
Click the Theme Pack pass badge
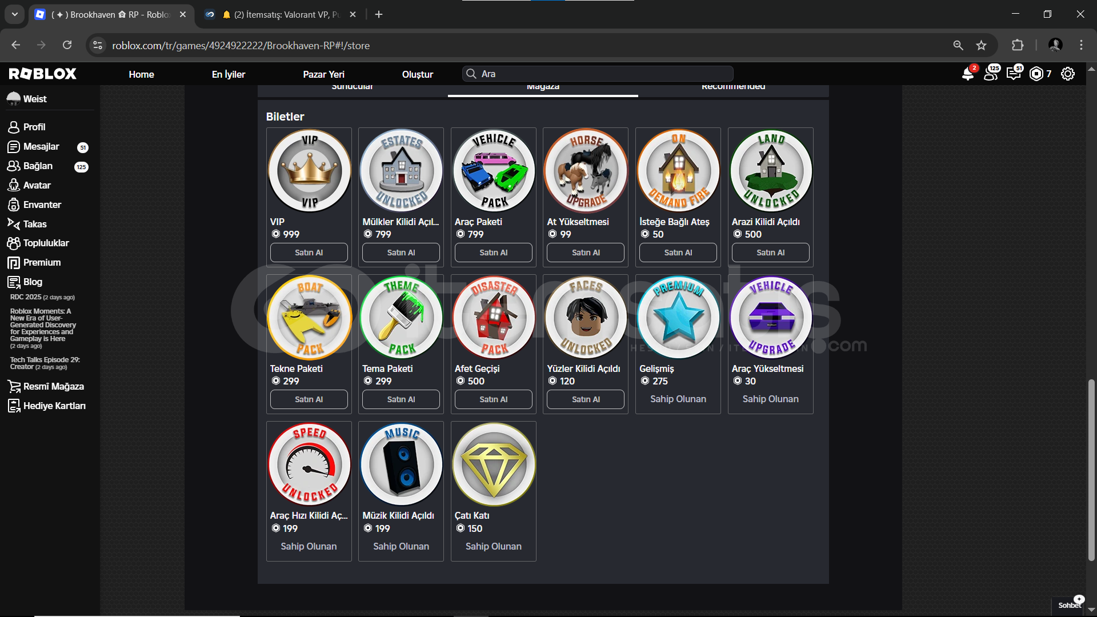(x=401, y=317)
